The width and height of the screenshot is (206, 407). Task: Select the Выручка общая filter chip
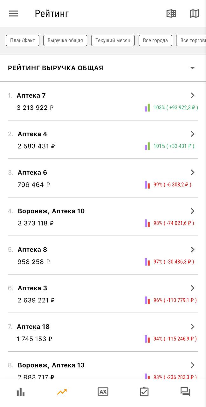coord(65,40)
